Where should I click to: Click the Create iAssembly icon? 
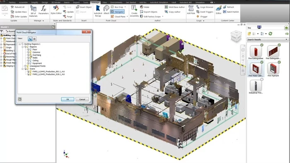134,11
